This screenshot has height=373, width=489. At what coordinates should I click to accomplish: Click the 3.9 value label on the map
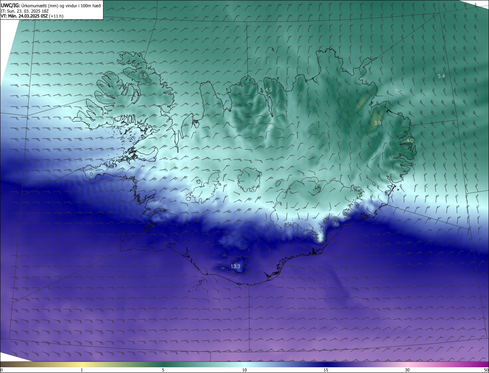click(x=377, y=123)
